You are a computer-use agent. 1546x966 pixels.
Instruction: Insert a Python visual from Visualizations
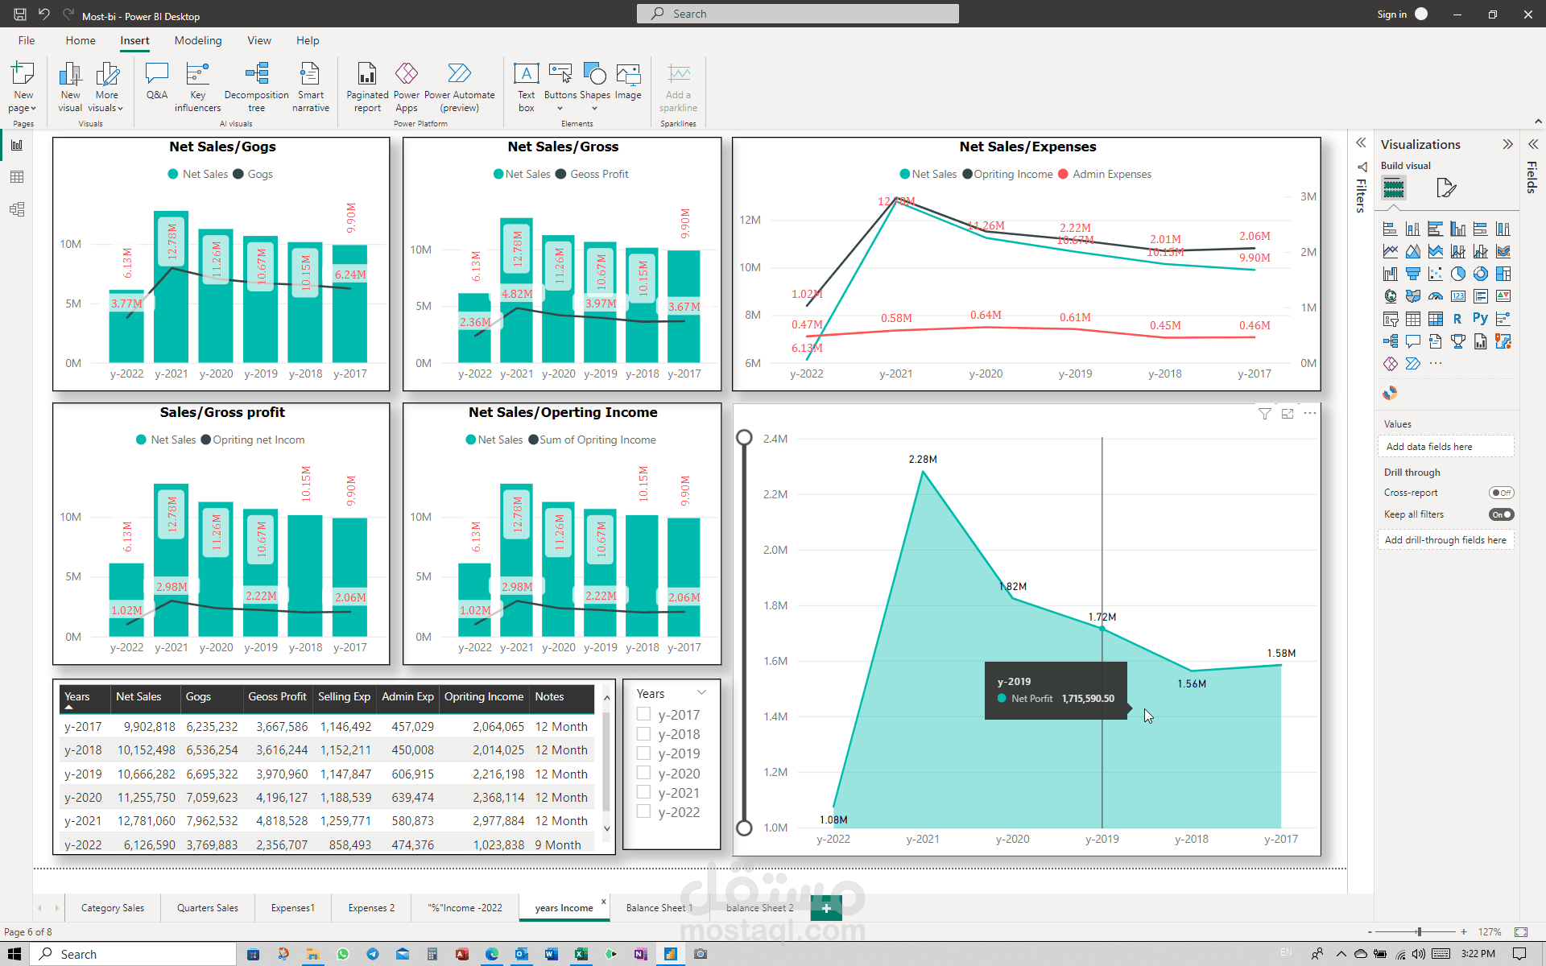pyautogui.click(x=1480, y=319)
